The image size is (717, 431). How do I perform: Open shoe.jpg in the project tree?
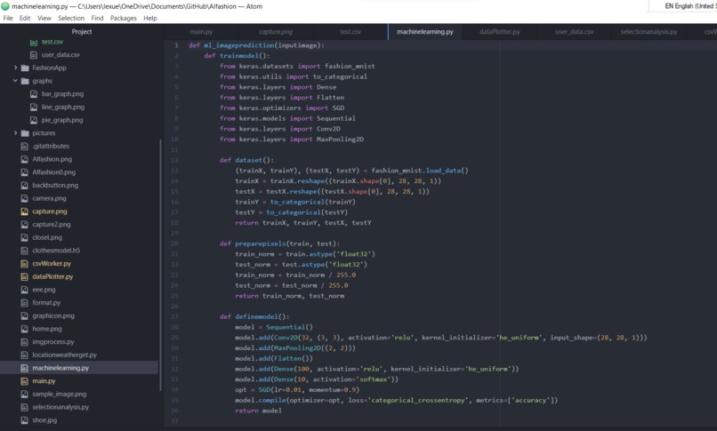44,420
